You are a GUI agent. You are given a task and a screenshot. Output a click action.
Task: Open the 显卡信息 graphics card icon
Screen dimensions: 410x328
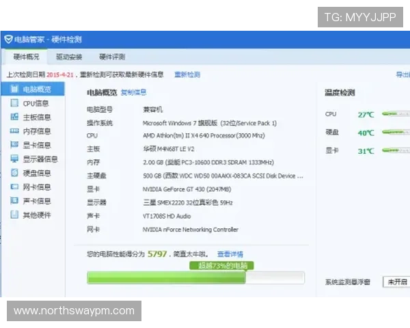click(14, 145)
